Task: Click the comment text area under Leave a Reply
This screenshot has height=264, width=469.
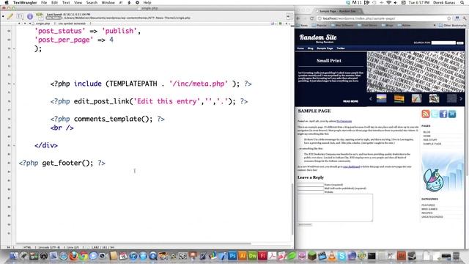Action: (x=335, y=208)
